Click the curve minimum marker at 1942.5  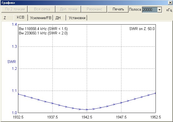click(87, 109)
